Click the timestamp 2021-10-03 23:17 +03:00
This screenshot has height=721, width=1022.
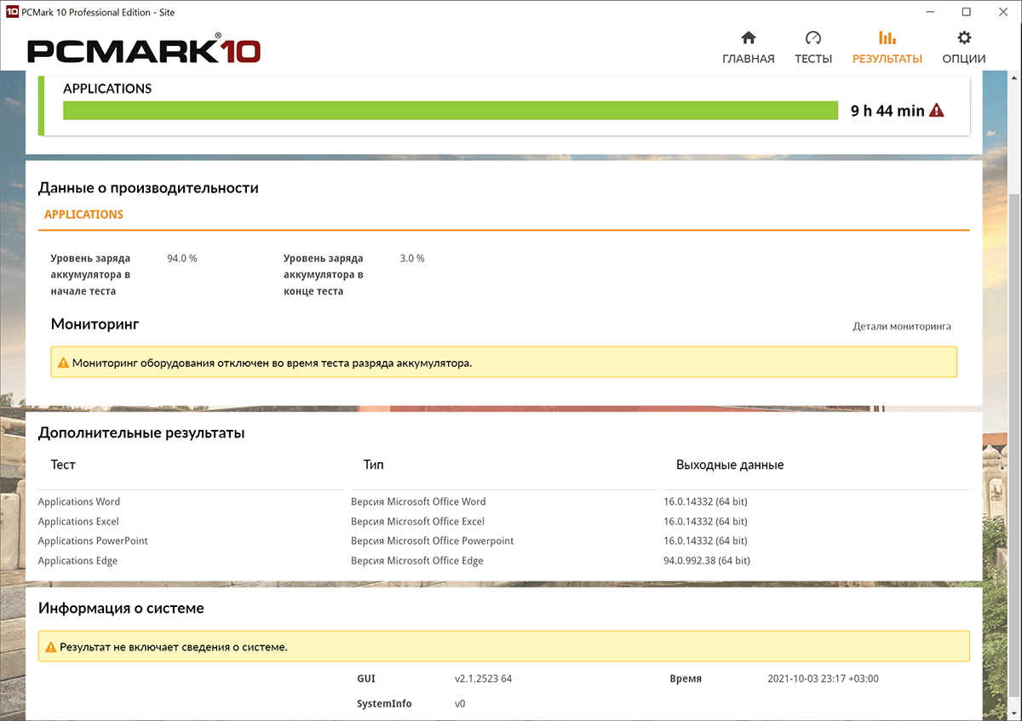823,678
